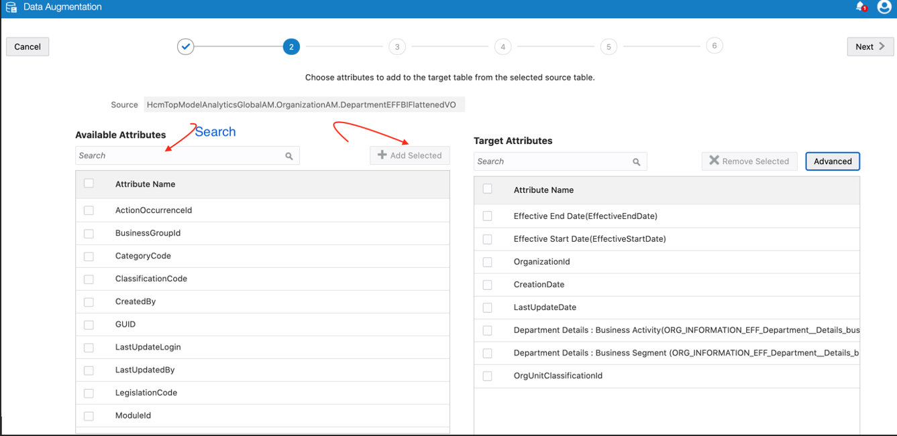This screenshot has height=436, width=897.
Task: Click the Target Attributes search magnifier icon
Action: [637, 162]
